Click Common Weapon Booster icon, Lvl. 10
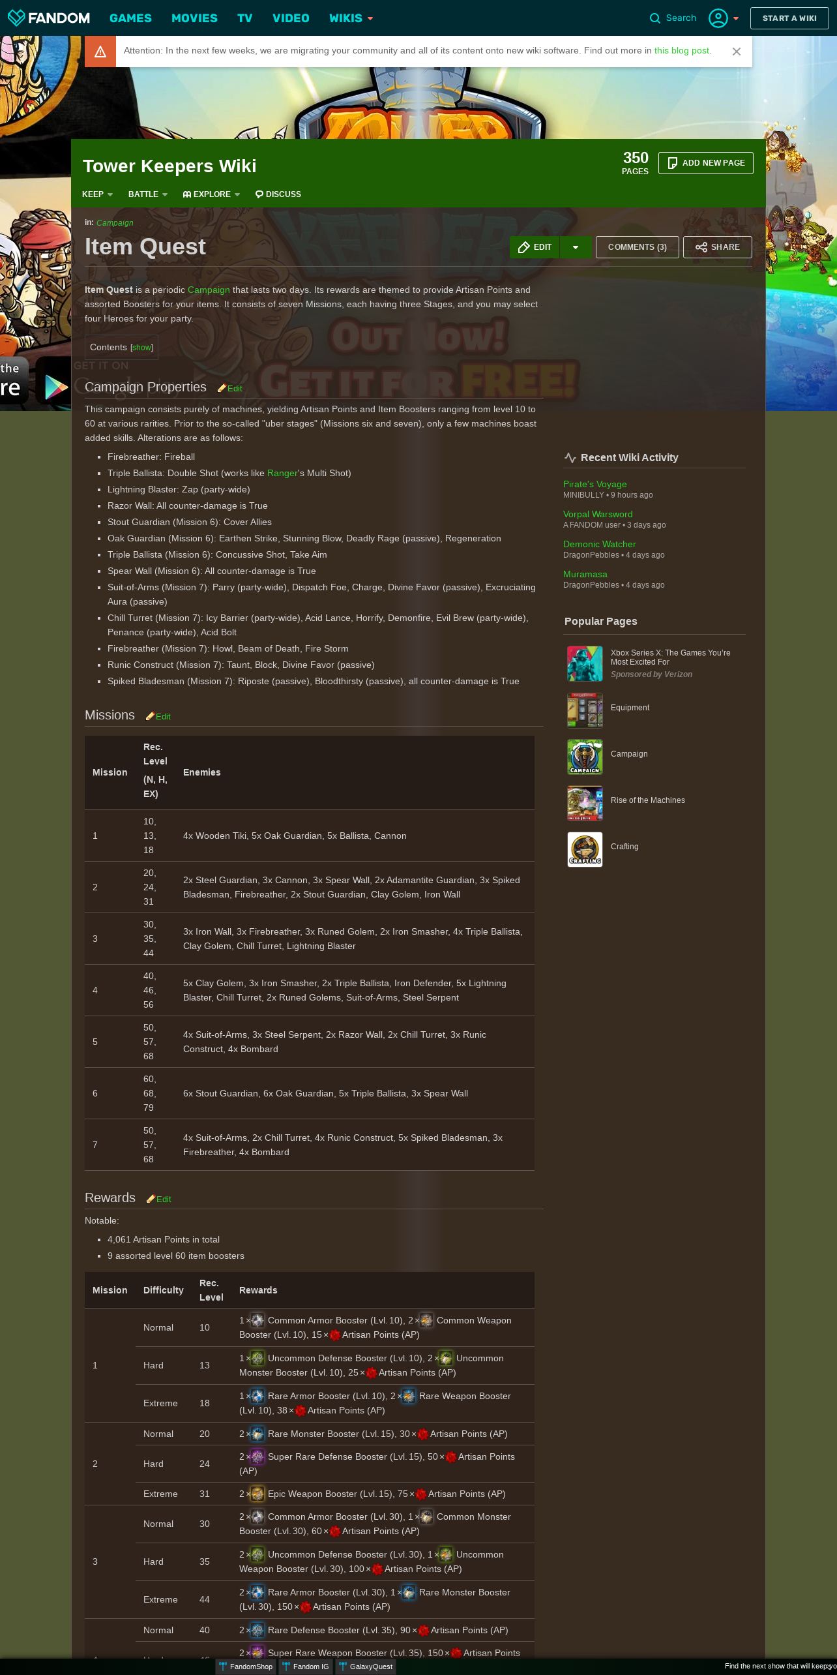The image size is (837, 1675). [426, 1320]
